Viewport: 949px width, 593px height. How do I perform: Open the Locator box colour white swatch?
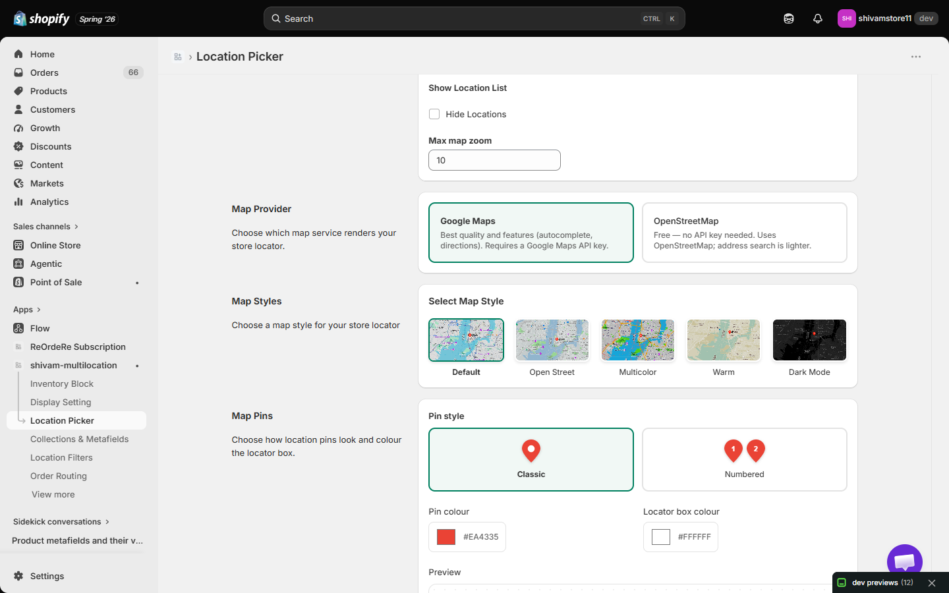coord(661,537)
